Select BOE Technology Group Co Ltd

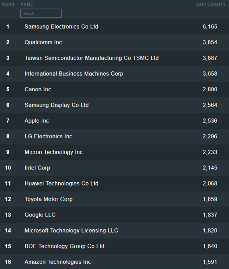[x=64, y=246]
